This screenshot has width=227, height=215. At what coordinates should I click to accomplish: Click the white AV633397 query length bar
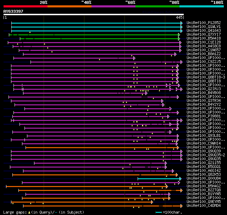coord(94,14)
